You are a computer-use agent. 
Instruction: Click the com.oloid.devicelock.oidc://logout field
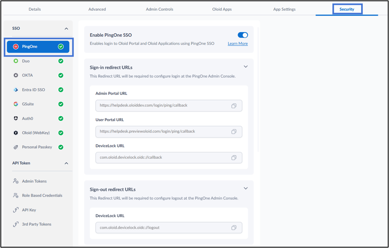pyautogui.click(x=169, y=228)
